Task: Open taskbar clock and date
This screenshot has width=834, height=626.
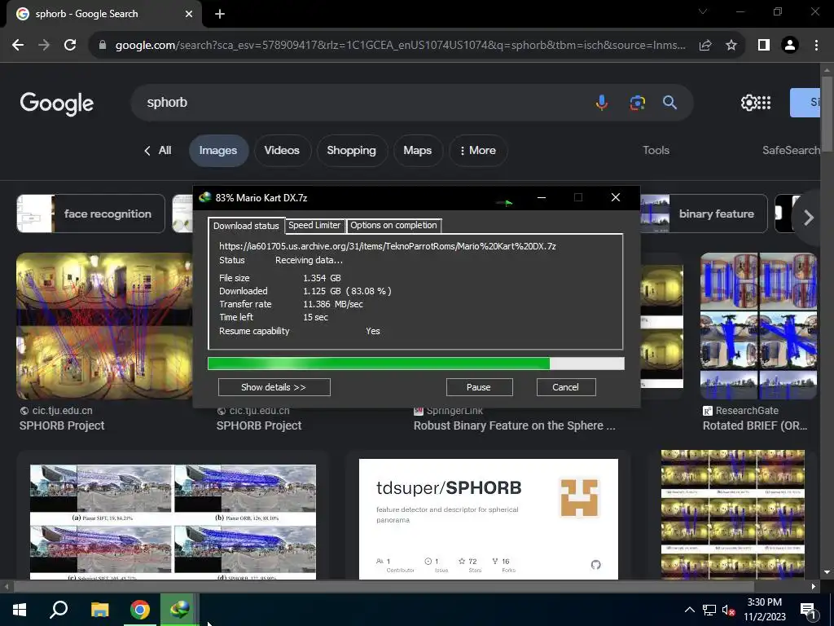Action: (x=764, y=610)
